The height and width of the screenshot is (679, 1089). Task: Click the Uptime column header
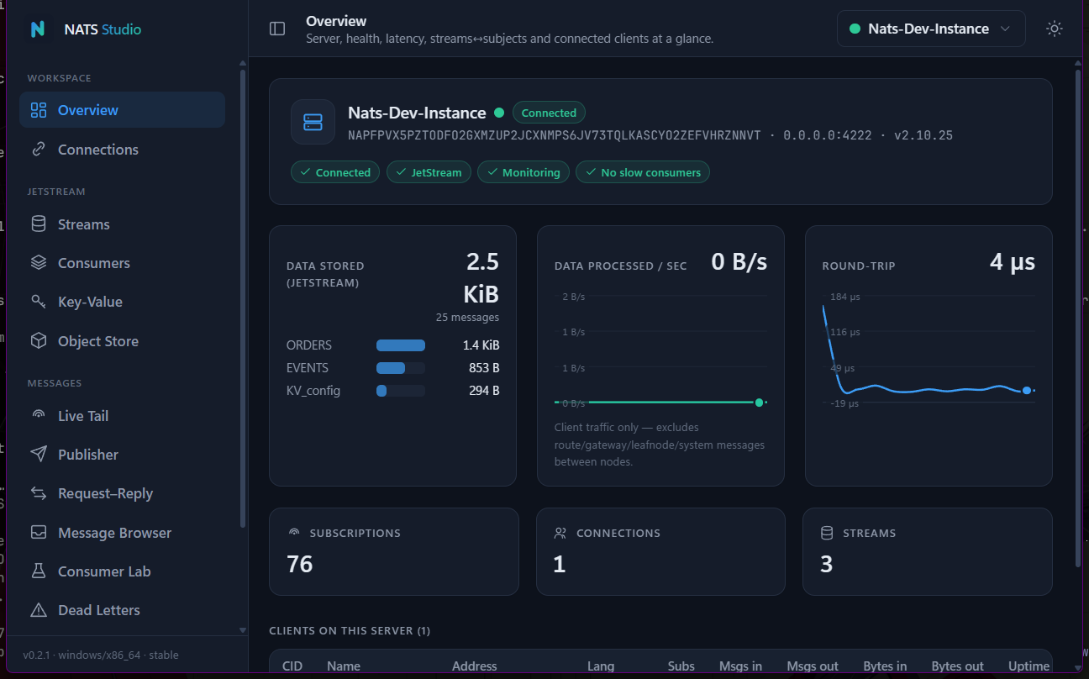point(1029,666)
